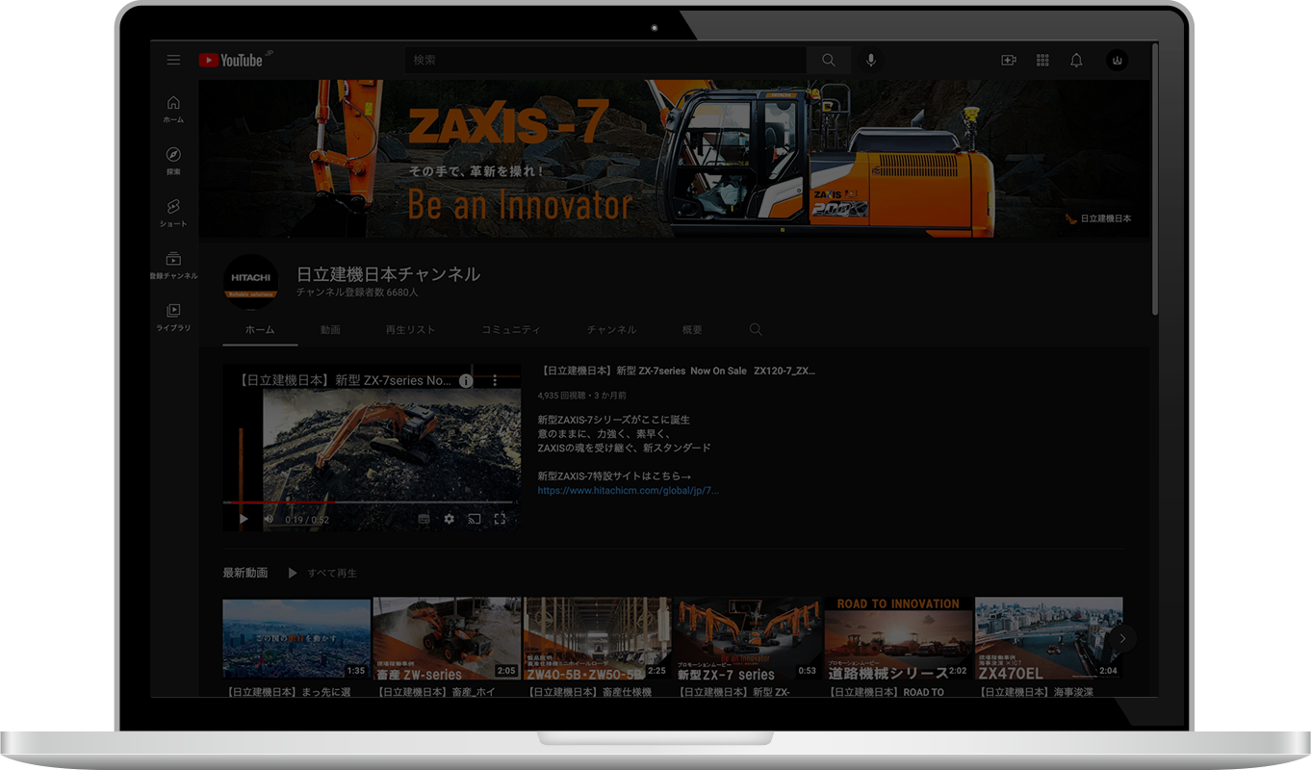Open the 1:35 city skyline video thumbnail
The width and height of the screenshot is (1311, 770).
[x=296, y=638]
